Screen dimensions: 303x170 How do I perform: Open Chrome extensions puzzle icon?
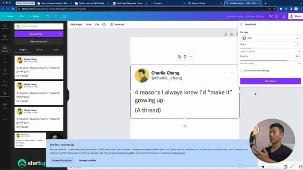click(281, 9)
